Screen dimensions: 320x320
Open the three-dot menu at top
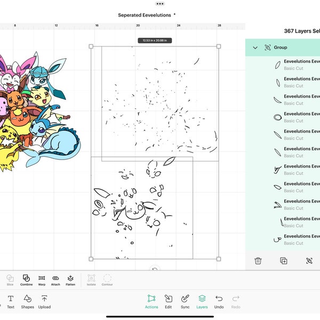click(x=160, y=4)
